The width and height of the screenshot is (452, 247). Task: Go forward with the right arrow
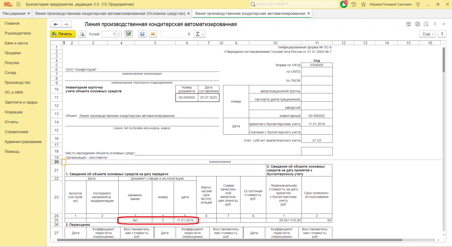pos(66,25)
